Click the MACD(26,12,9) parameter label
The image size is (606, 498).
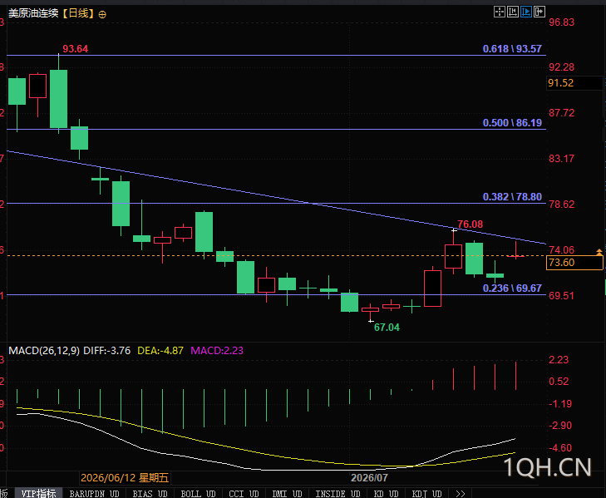point(44,351)
